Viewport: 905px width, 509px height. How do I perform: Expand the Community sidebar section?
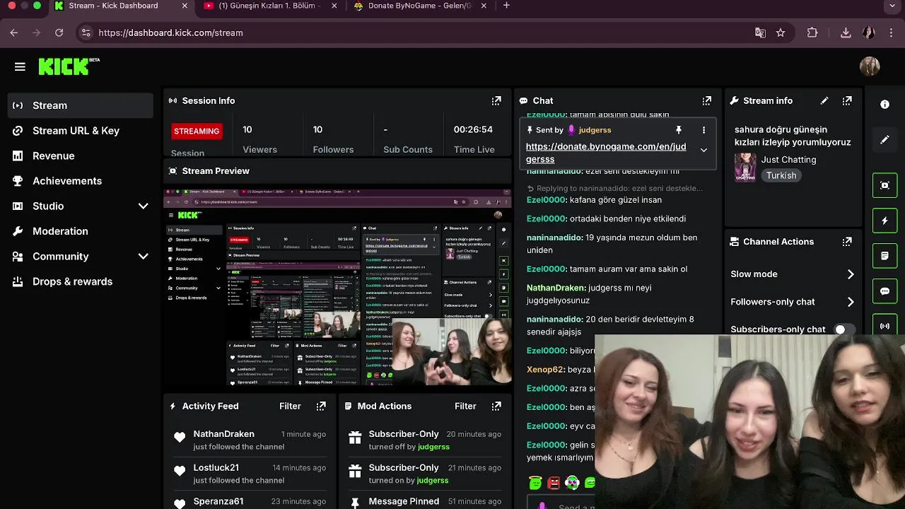click(144, 256)
